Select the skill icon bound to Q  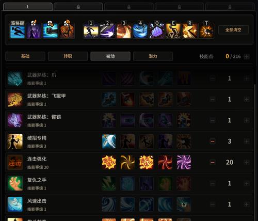(157, 30)
